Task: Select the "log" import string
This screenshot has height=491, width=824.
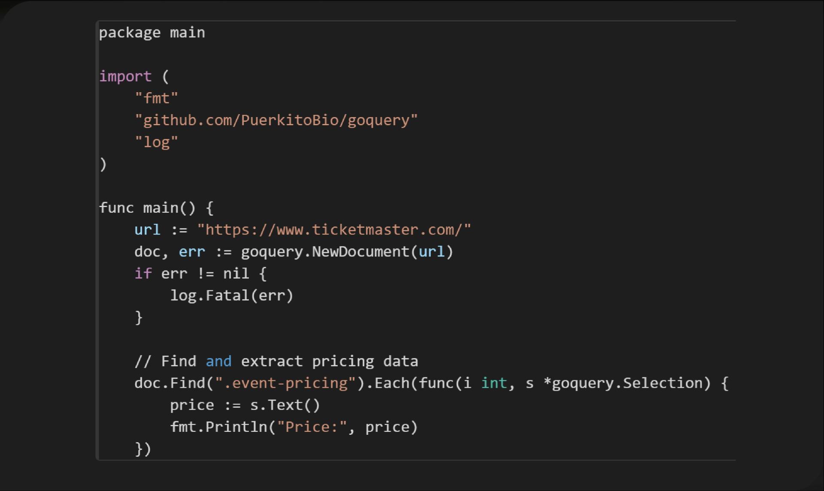Action: (x=157, y=142)
